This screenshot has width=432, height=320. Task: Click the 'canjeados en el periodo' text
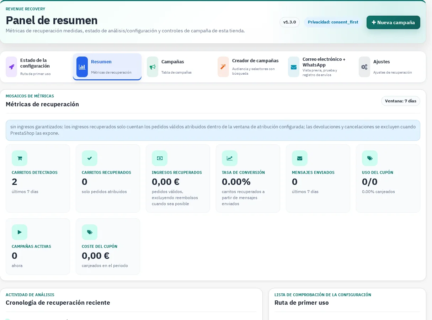point(105,266)
